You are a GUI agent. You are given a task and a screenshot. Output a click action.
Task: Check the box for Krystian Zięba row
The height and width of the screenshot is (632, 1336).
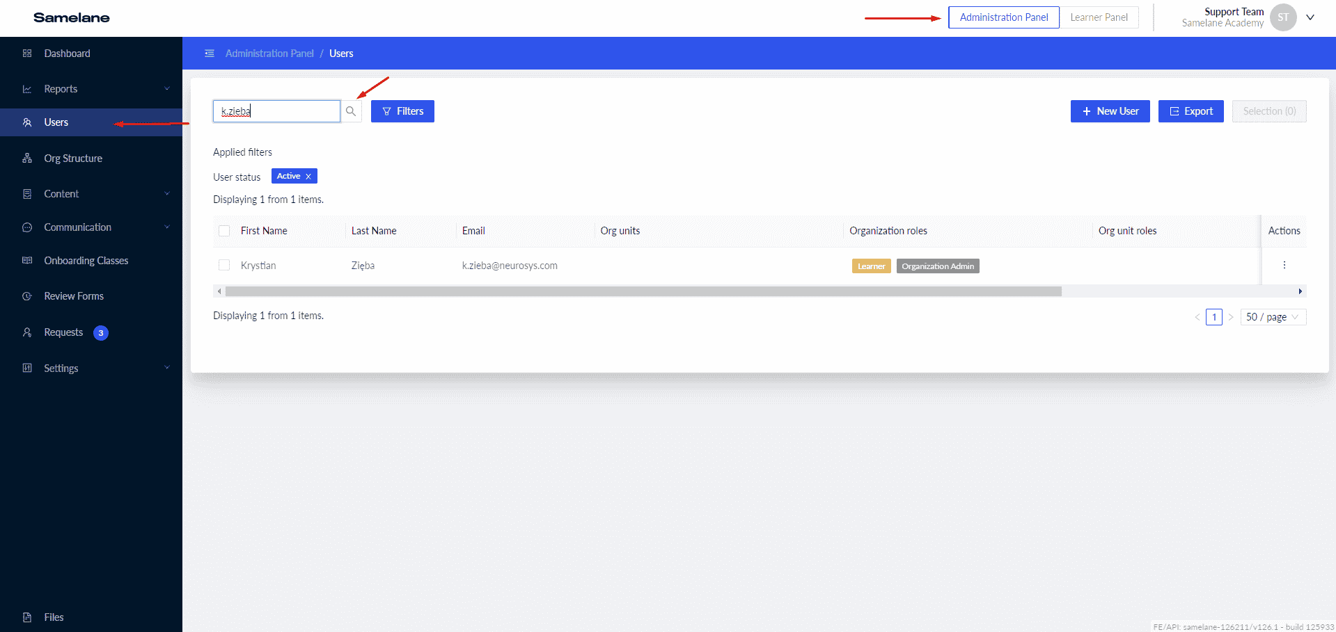224,265
